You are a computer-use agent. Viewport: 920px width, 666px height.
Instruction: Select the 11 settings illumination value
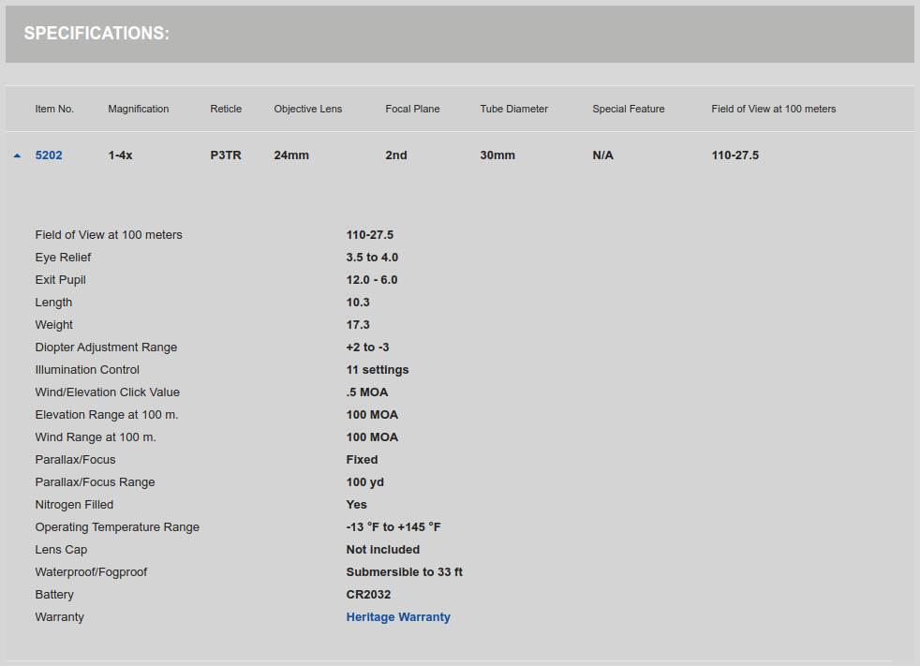[378, 370]
